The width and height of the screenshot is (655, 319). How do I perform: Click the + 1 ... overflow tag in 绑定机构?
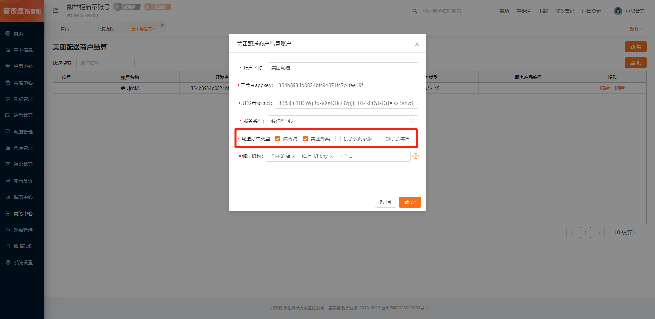point(346,156)
